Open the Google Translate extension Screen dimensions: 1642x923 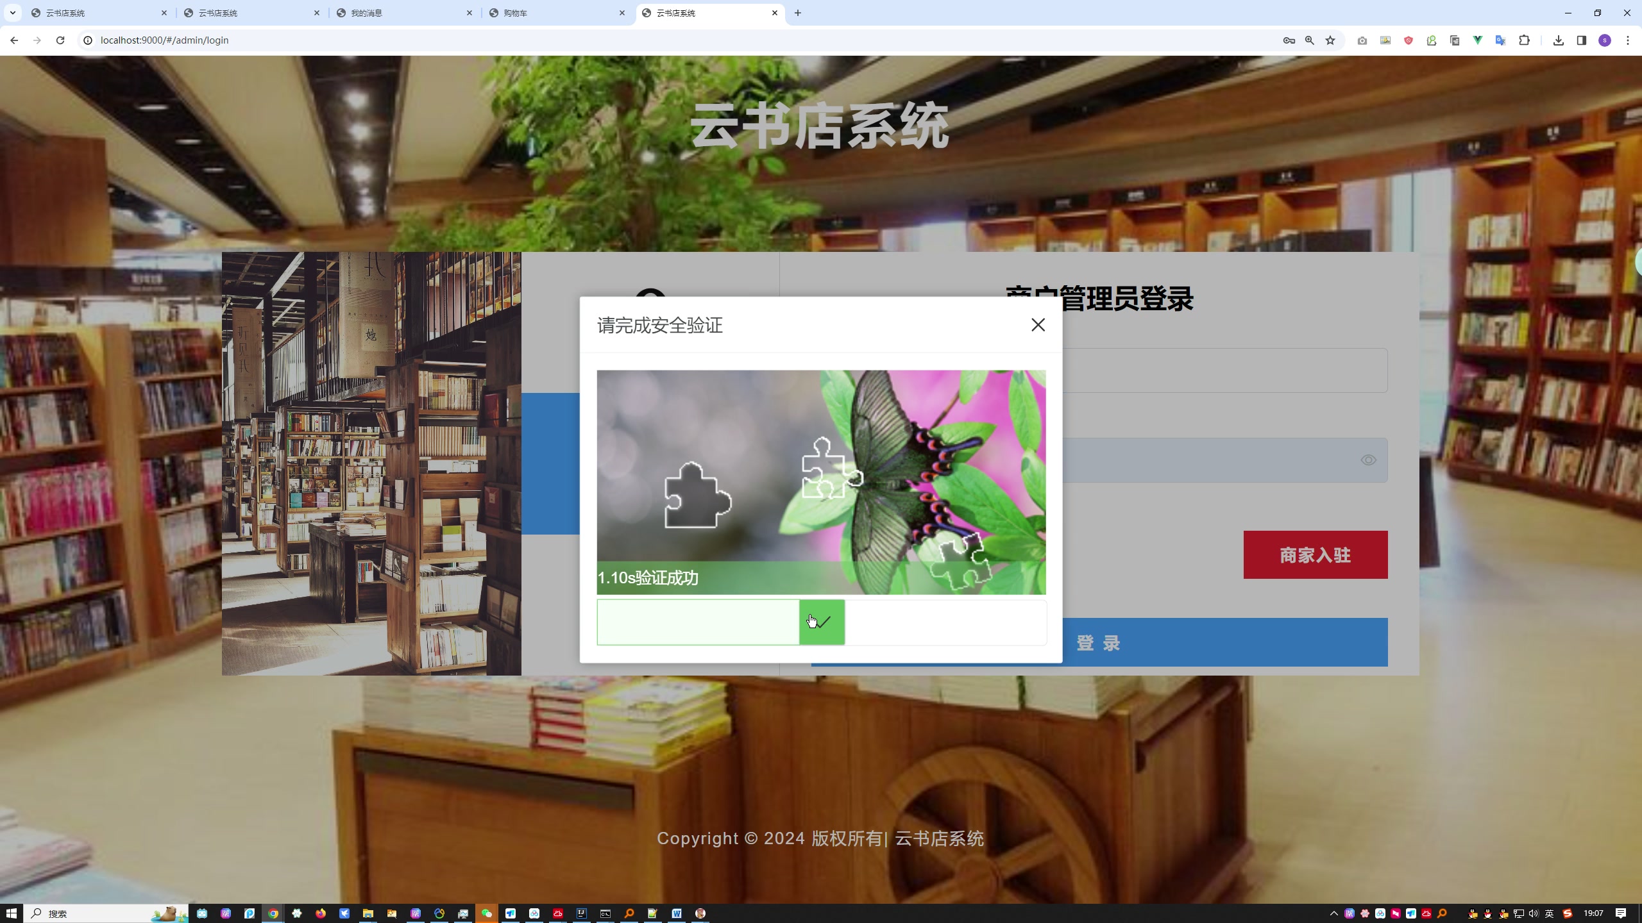1501,40
